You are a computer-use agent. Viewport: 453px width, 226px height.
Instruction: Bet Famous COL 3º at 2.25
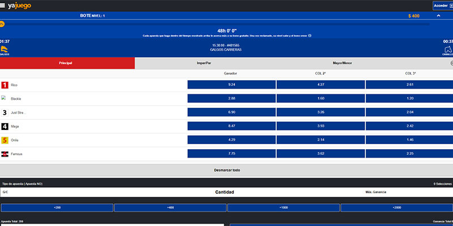(x=409, y=154)
